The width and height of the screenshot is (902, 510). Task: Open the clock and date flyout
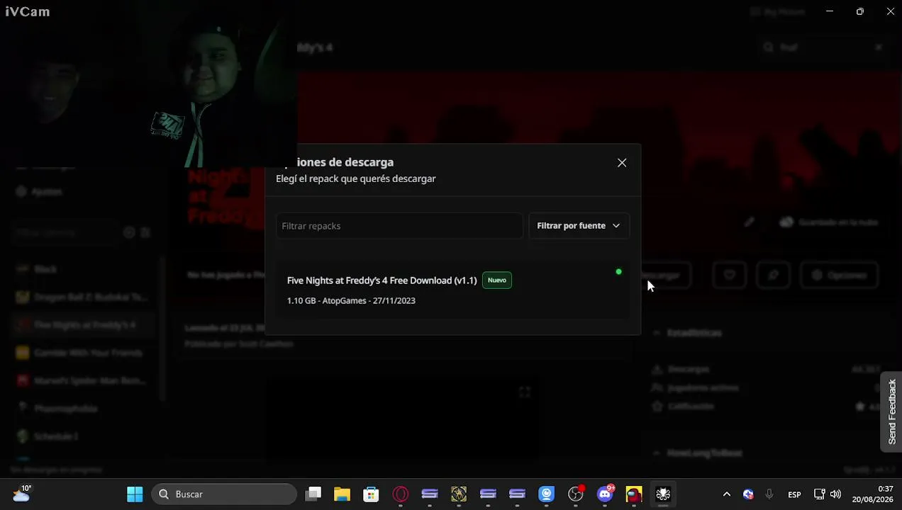tap(873, 494)
